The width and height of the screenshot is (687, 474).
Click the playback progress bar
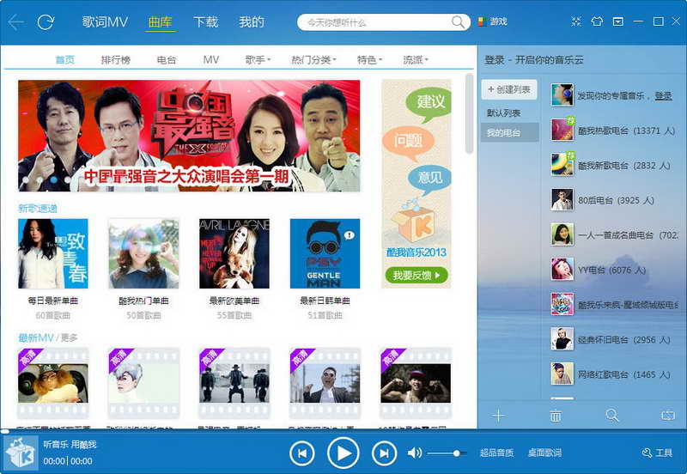pos(343,431)
